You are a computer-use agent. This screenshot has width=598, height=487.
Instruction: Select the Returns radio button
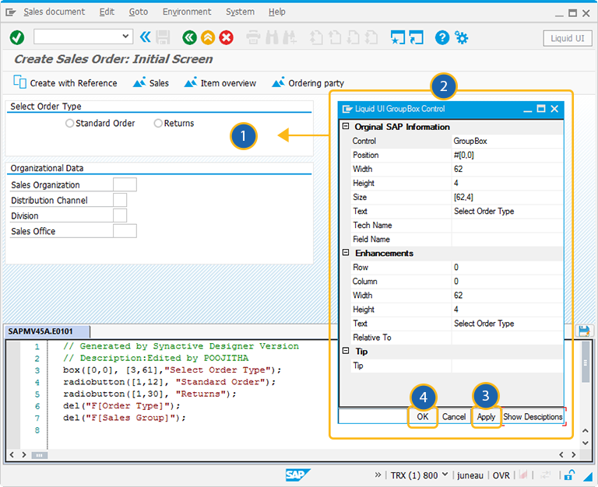point(158,123)
